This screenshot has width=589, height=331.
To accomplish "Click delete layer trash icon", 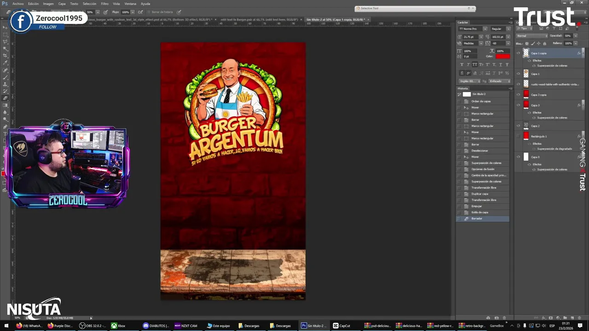I will tap(579, 318).
